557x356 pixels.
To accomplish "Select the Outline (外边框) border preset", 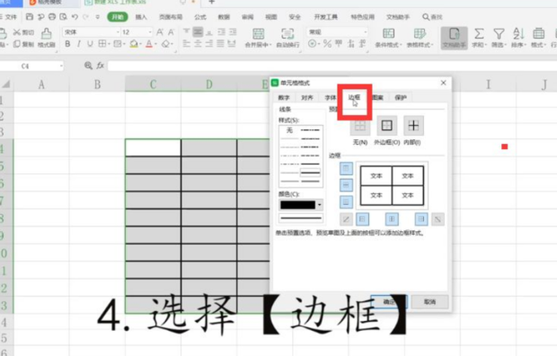I will click(386, 126).
